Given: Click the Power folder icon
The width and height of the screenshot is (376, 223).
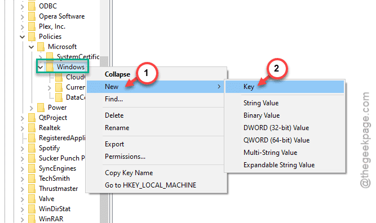Looking at the screenshot, I should click(41, 108).
